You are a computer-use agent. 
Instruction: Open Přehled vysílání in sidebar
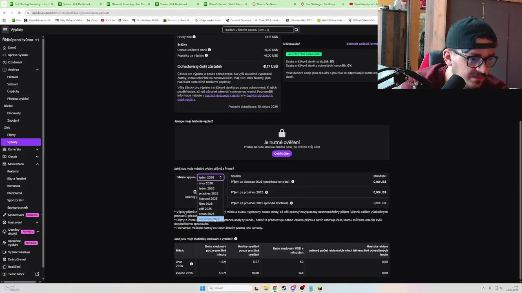click(18, 99)
